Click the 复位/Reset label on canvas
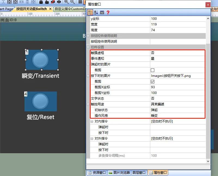The height and width of the screenshot is (176, 218). point(41,117)
